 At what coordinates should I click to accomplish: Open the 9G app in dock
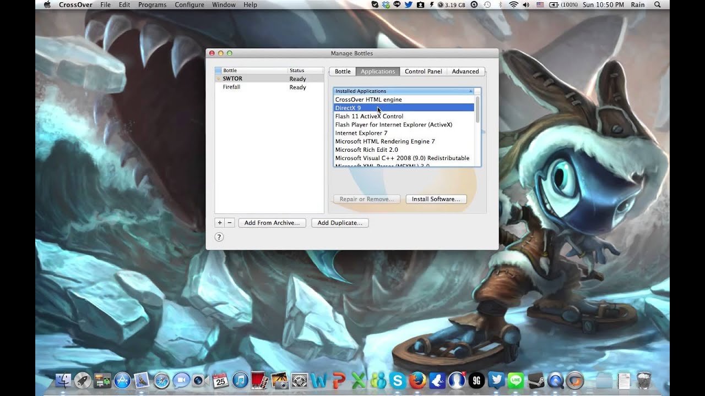tap(476, 380)
